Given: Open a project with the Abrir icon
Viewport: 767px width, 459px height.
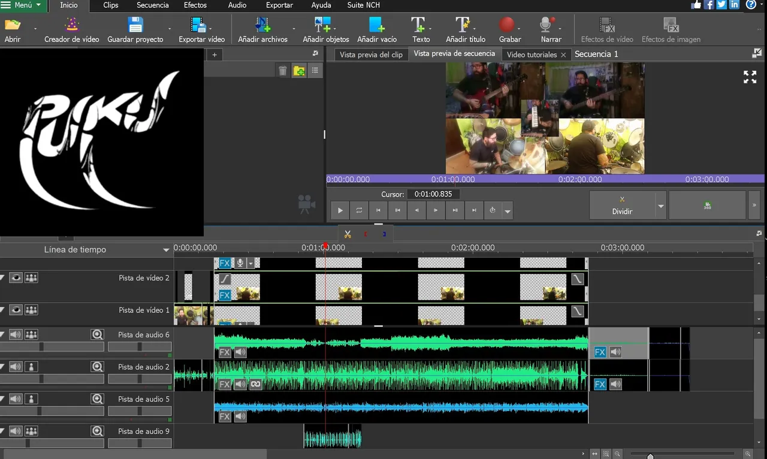Looking at the screenshot, I should pos(13,29).
